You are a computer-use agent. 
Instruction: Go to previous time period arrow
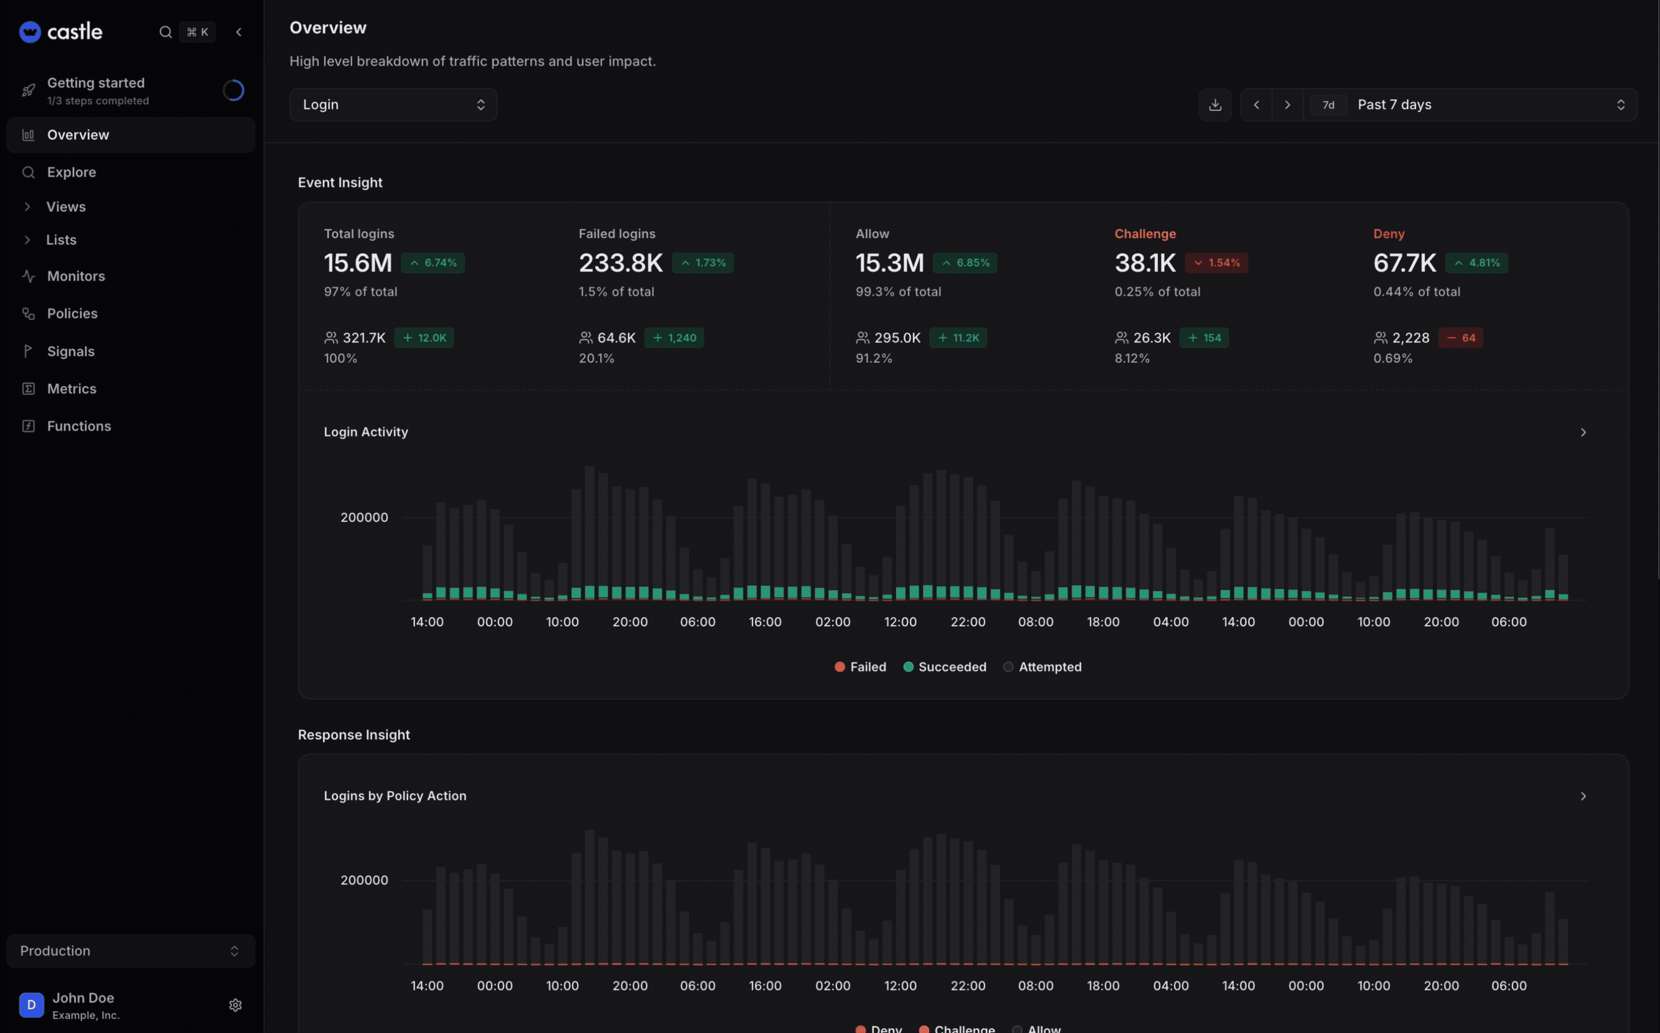click(x=1256, y=105)
